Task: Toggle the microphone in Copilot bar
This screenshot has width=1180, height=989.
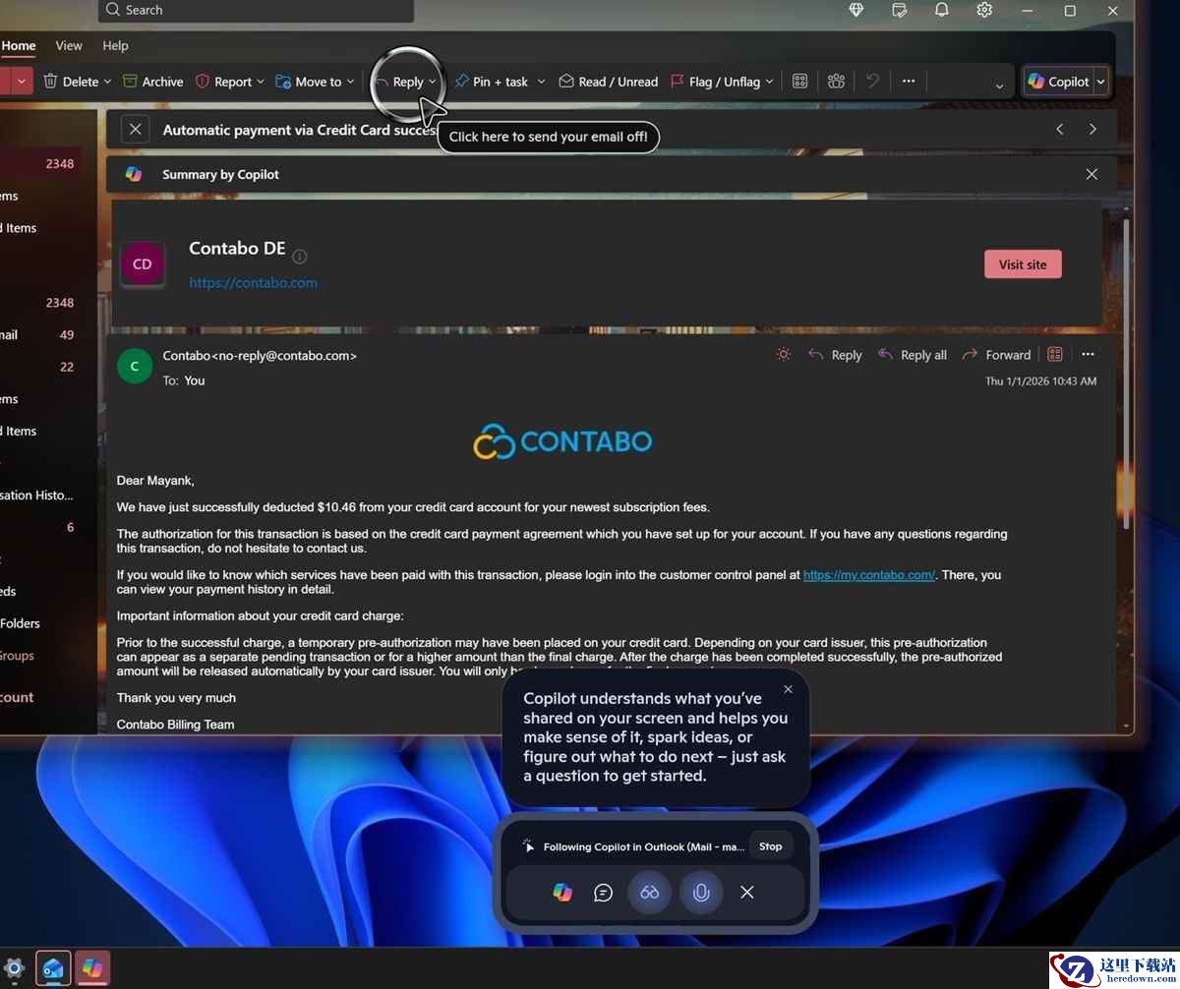Action: tap(701, 892)
